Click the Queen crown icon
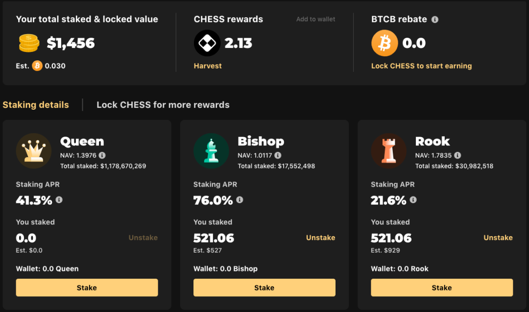 34,151
